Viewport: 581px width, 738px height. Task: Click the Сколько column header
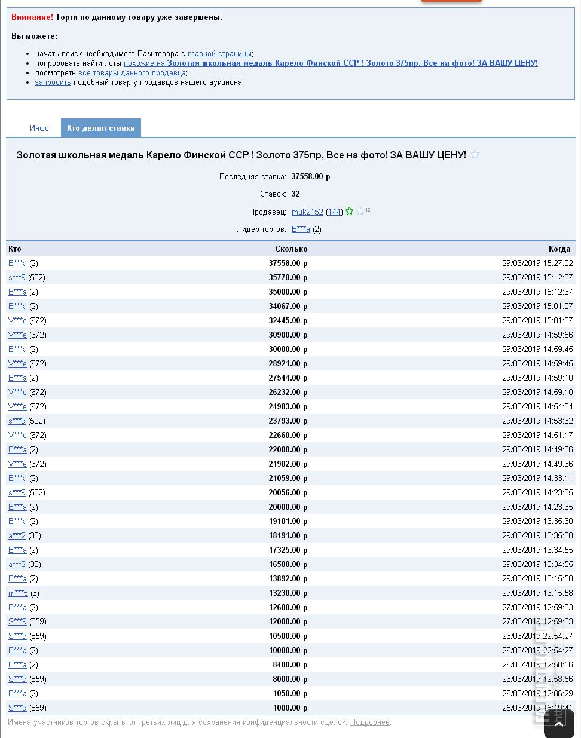(291, 249)
